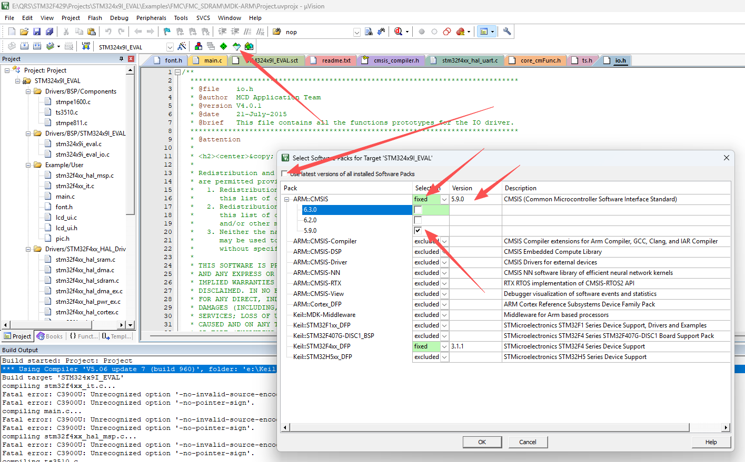745x462 pixels.
Task: Click the Save All icon
Action: click(49, 32)
